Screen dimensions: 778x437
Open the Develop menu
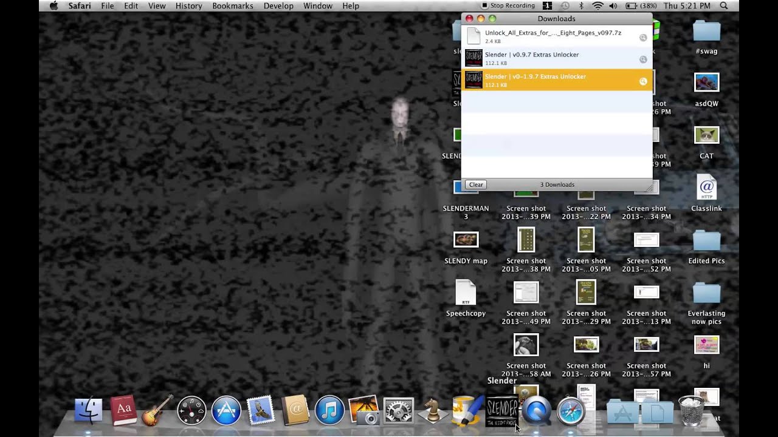point(278,5)
